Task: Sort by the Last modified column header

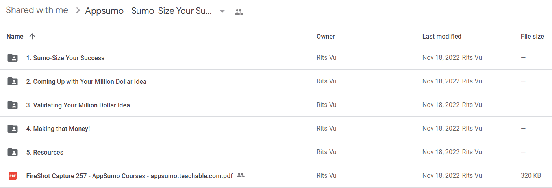Action: [442, 36]
